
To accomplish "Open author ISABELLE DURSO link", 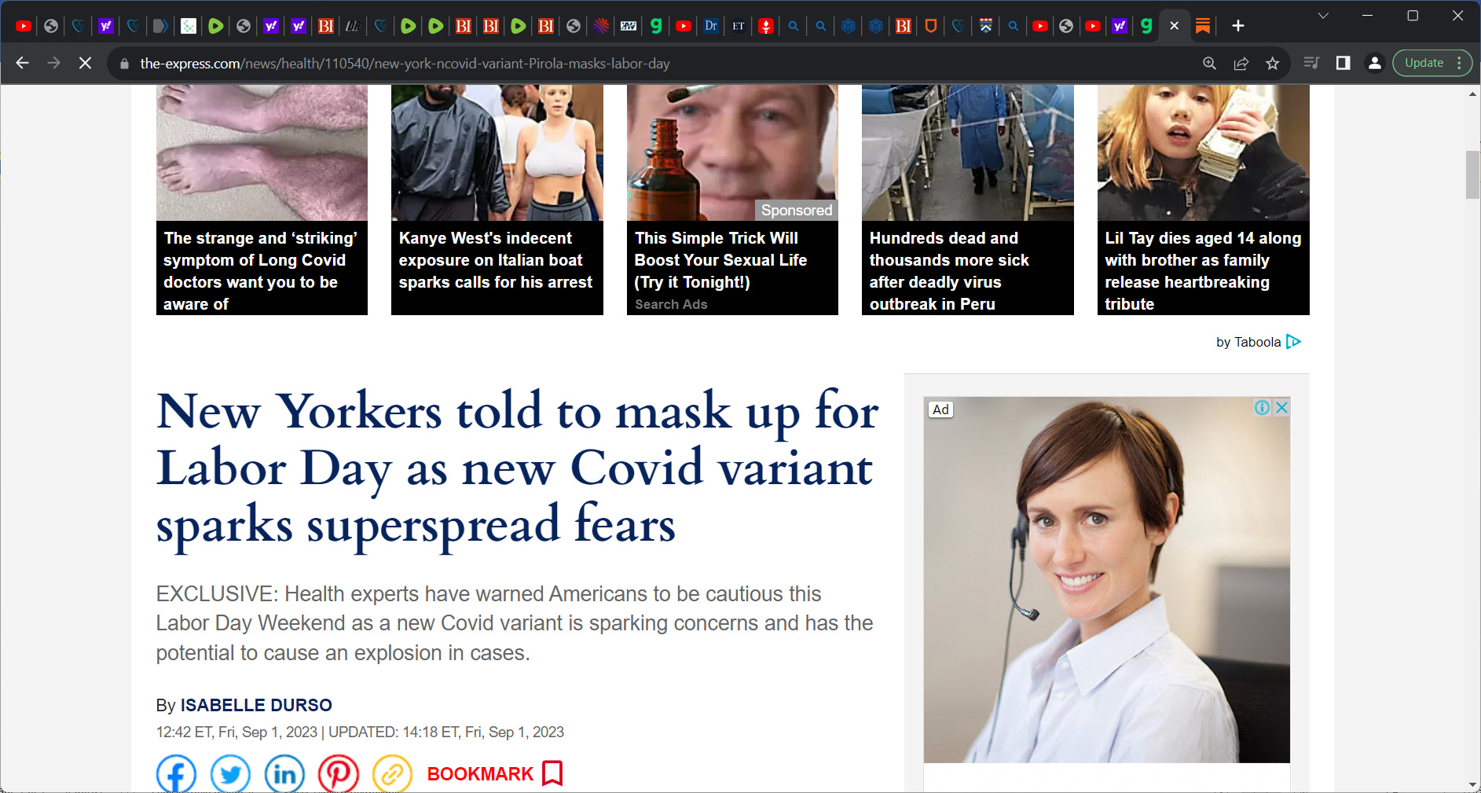I will pos(256,705).
